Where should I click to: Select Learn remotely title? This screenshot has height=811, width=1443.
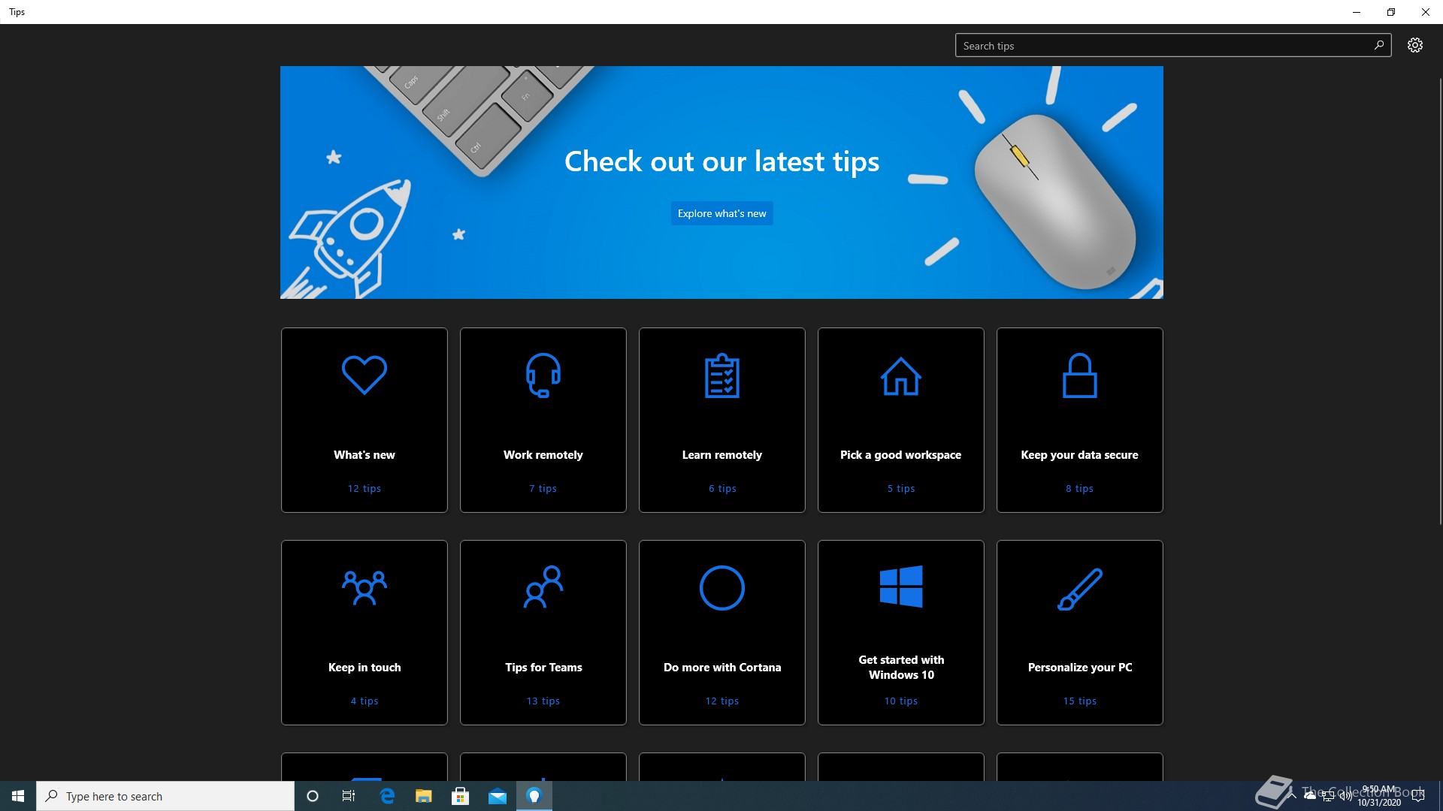point(721,454)
